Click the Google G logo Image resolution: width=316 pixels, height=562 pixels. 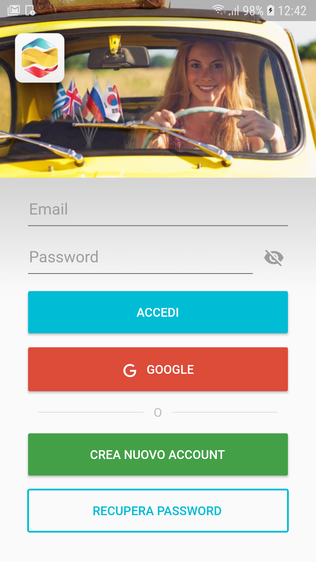tap(130, 370)
